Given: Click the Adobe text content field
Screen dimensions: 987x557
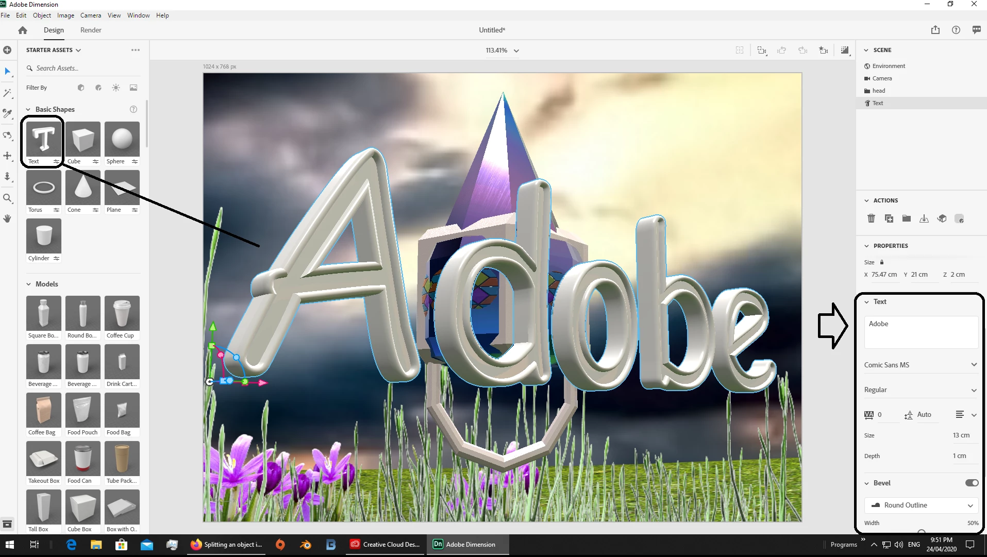Looking at the screenshot, I should point(921,332).
